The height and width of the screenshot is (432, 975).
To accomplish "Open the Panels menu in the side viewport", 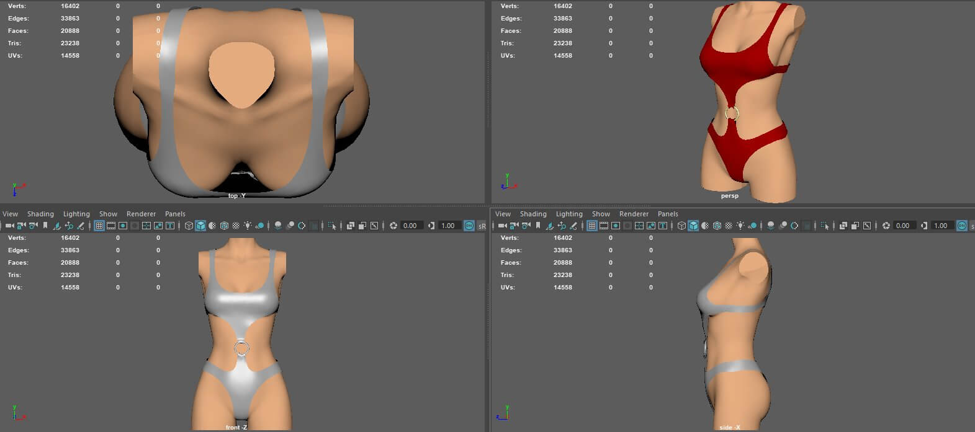I will coord(668,214).
